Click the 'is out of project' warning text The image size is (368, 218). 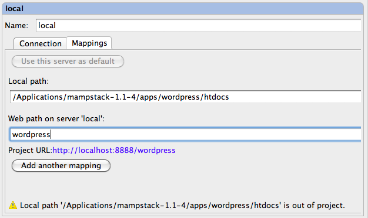[183, 205]
